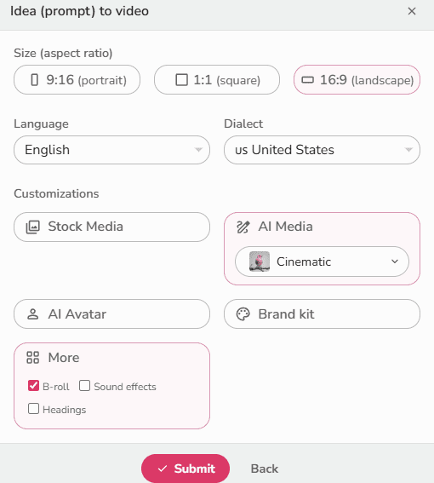Open the Cinematic style dropdown chevron
Screen dimensions: 434x483
(x=395, y=262)
